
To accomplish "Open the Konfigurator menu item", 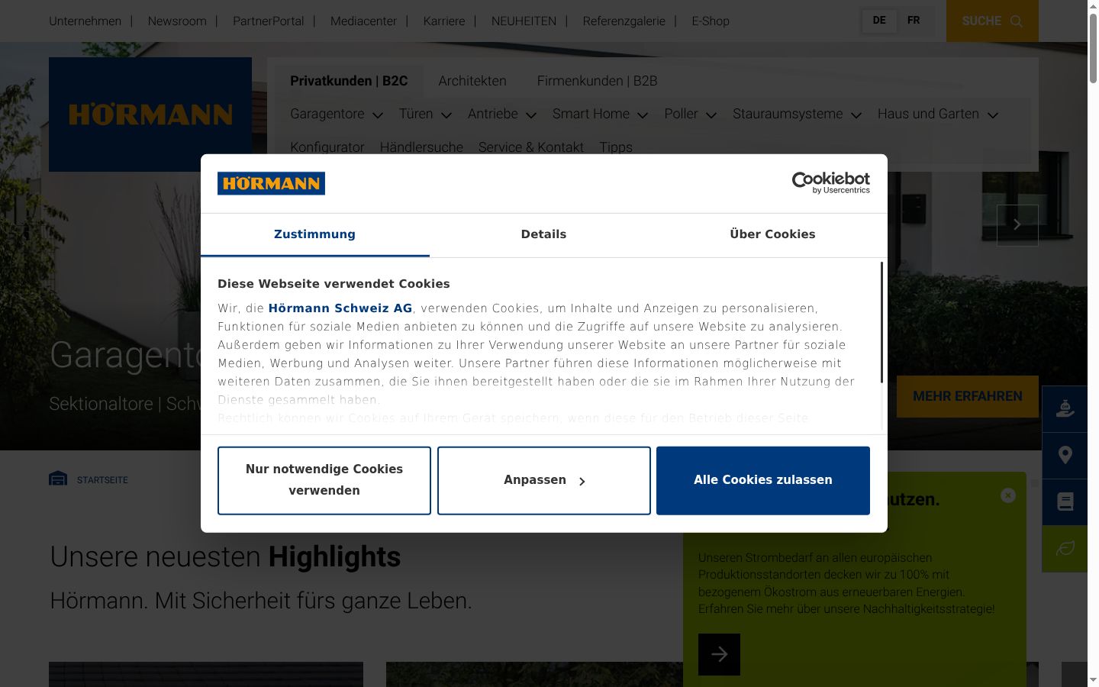I will coord(327,147).
